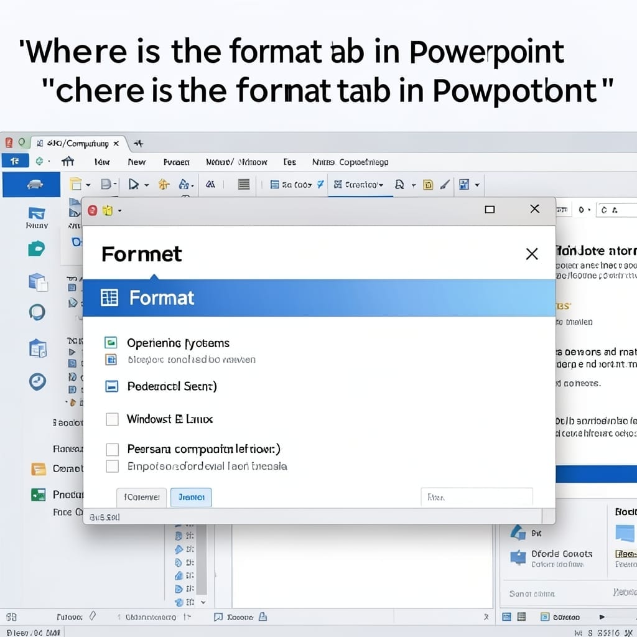Screen dimensions: 637x637
Task: Open the 'Nœvo/ Mirnow' menu
Action: click(236, 162)
